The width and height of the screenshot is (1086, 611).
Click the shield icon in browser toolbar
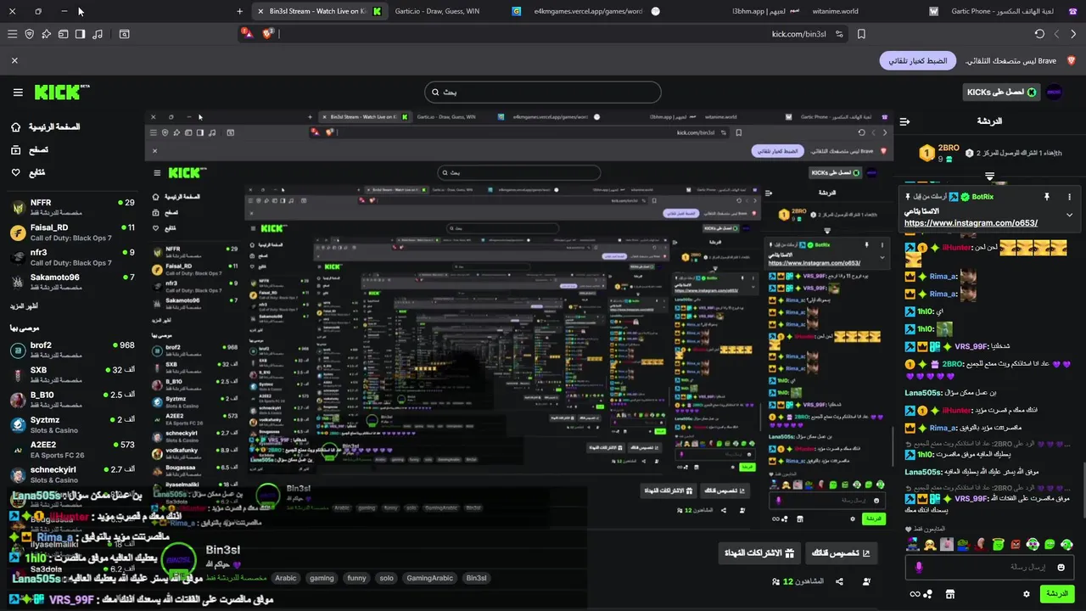point(30,34)
